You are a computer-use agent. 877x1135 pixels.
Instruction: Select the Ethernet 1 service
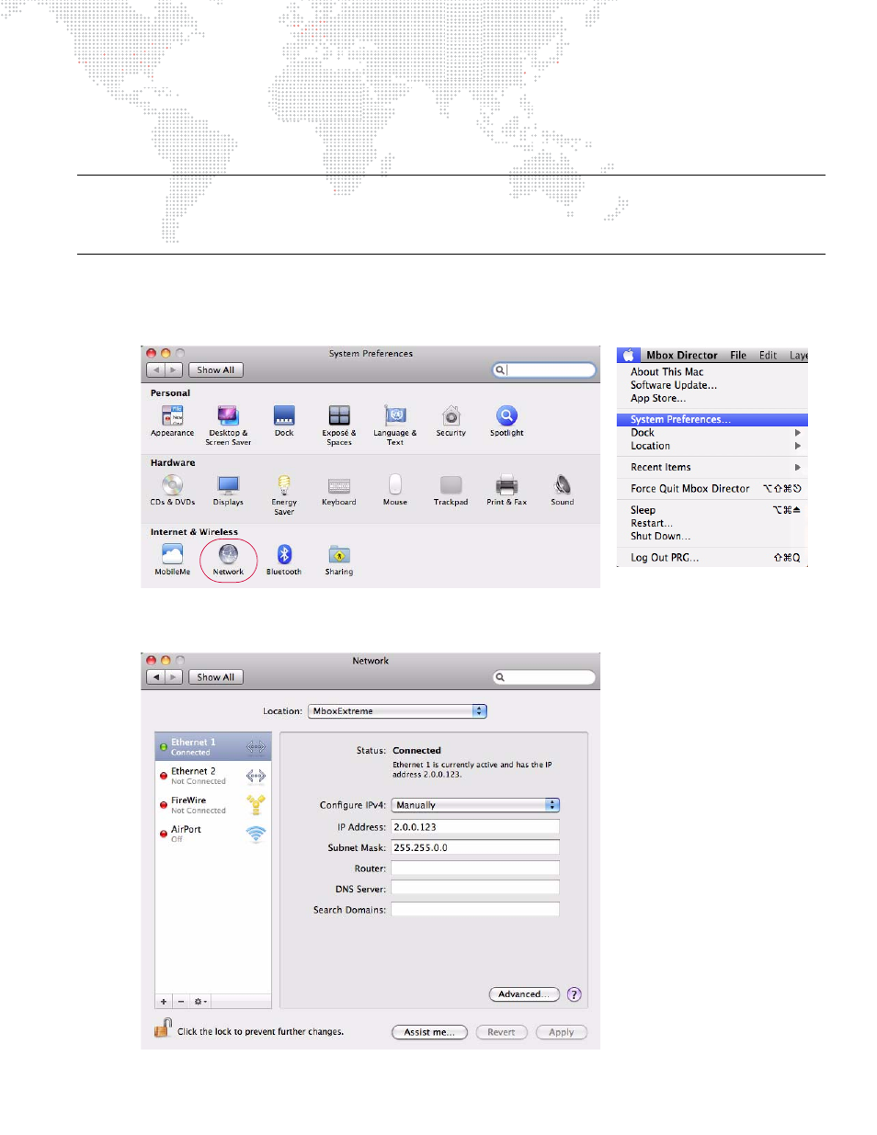[x=213, y=746]
